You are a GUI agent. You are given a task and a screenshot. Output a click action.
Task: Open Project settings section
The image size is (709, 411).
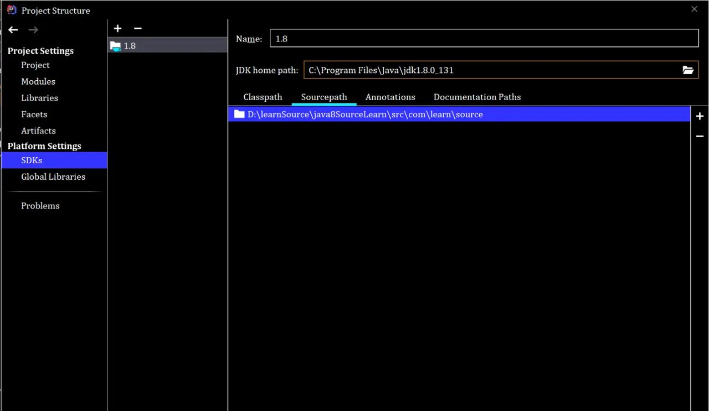tap(35, 65)
